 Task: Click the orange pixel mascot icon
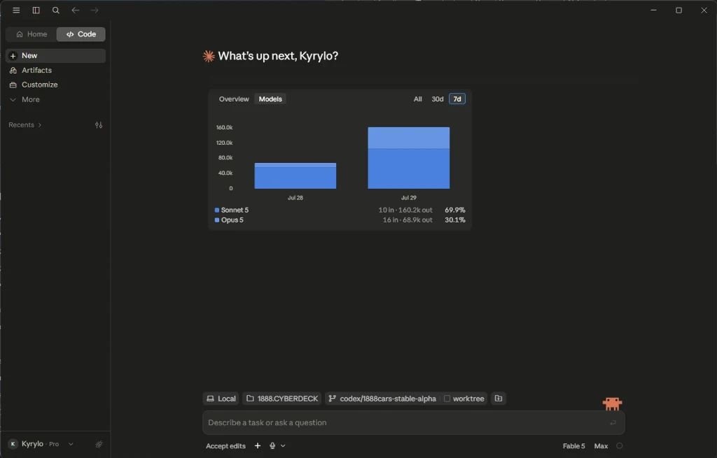tap(612, 403)
